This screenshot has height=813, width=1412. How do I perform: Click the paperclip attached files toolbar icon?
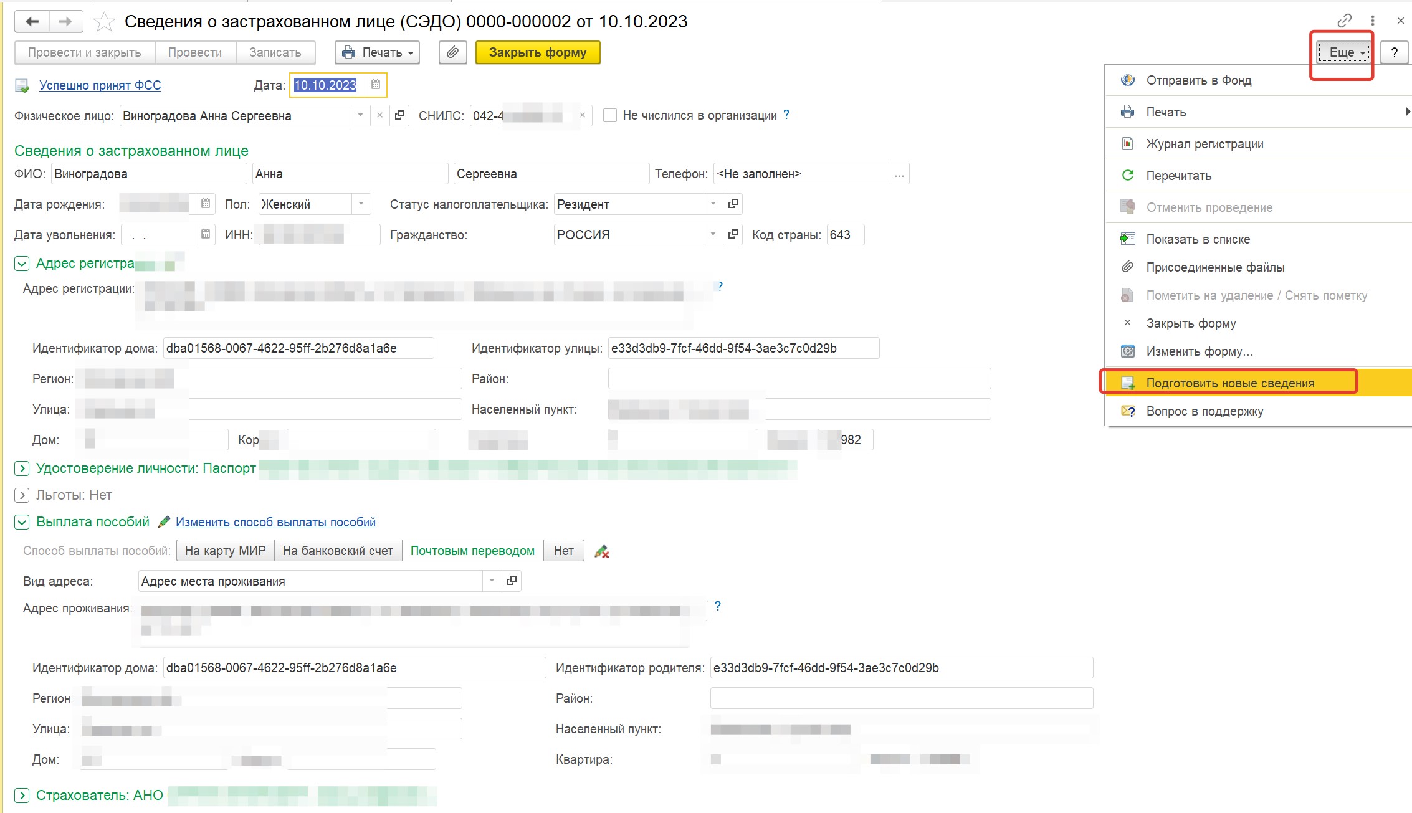click(x=452, y=52)
